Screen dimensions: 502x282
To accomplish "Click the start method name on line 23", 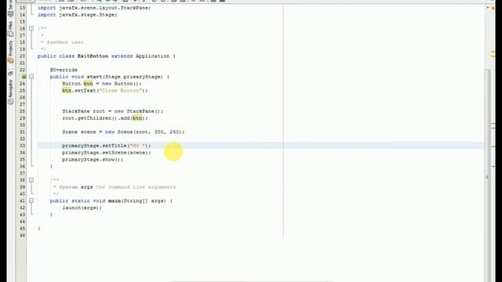I will point(94,77).
